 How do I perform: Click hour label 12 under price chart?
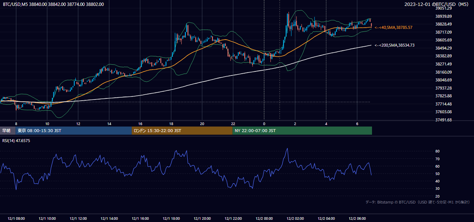[78, 124]
